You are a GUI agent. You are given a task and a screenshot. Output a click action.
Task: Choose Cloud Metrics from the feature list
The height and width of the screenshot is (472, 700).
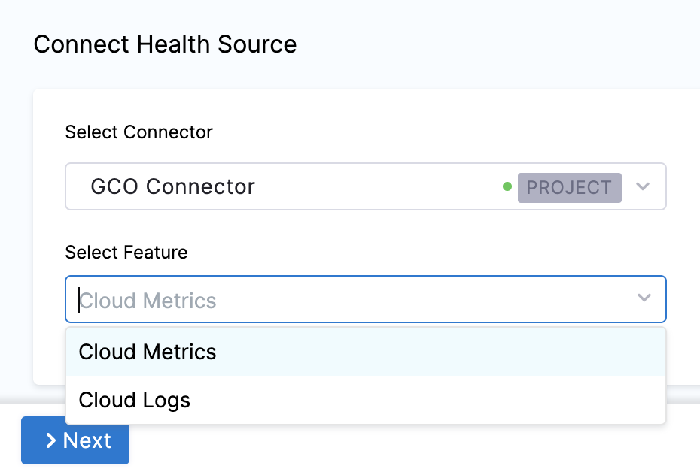pos(148,352)
